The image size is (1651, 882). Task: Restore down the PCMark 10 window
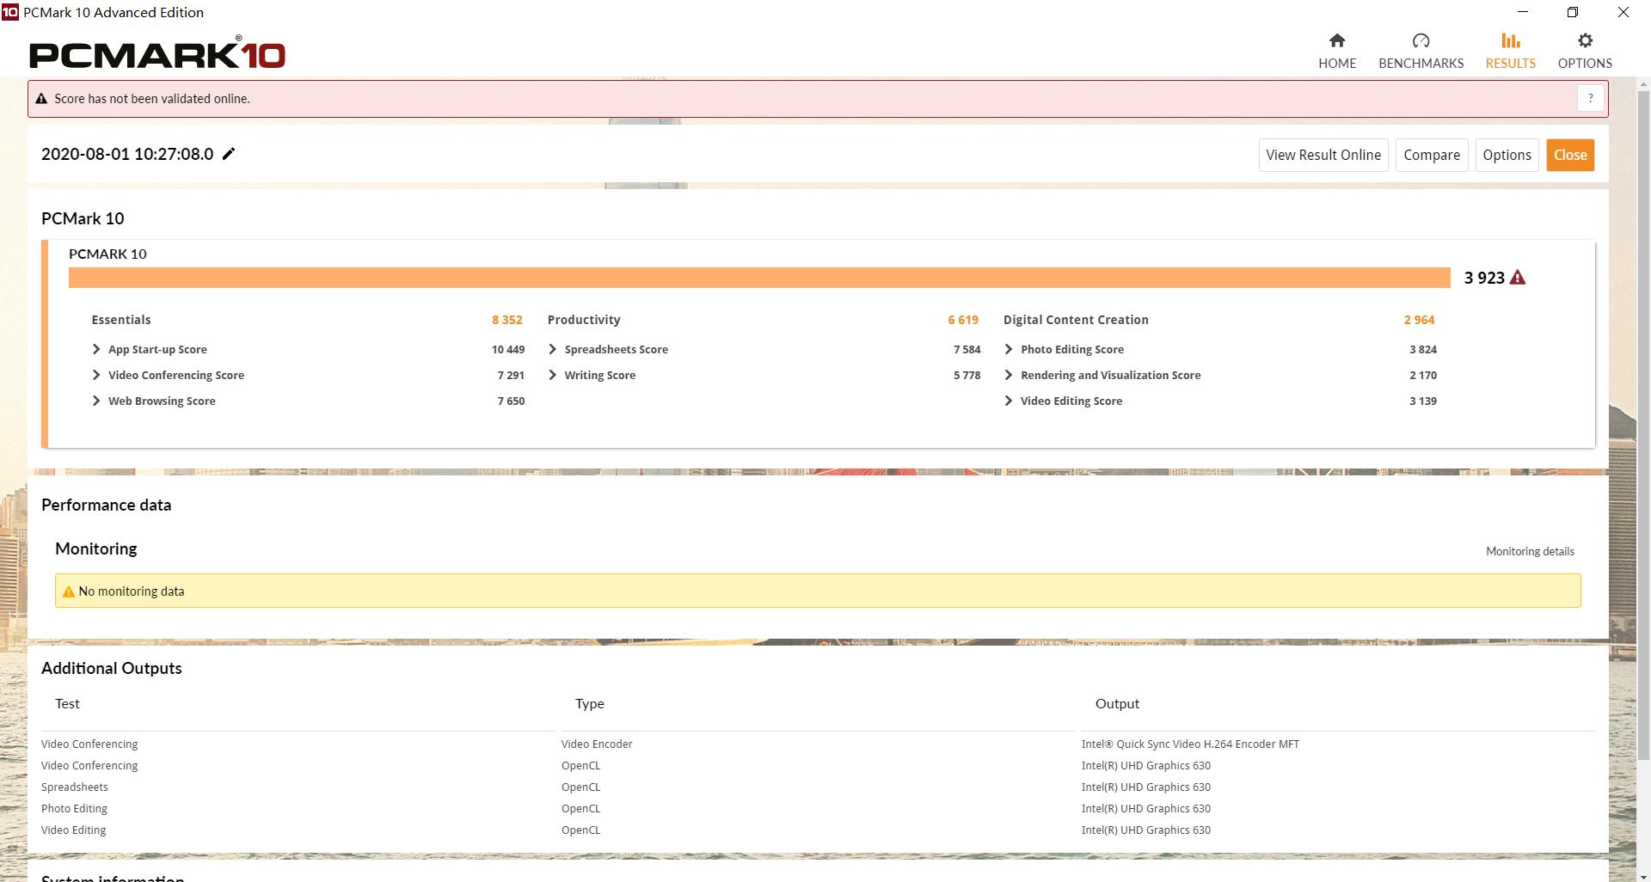[1573, 12]
